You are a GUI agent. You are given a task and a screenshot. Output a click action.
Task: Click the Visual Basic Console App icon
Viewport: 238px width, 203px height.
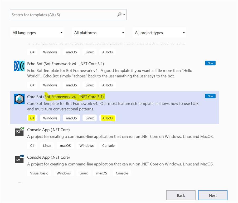(x=19, y=159)
